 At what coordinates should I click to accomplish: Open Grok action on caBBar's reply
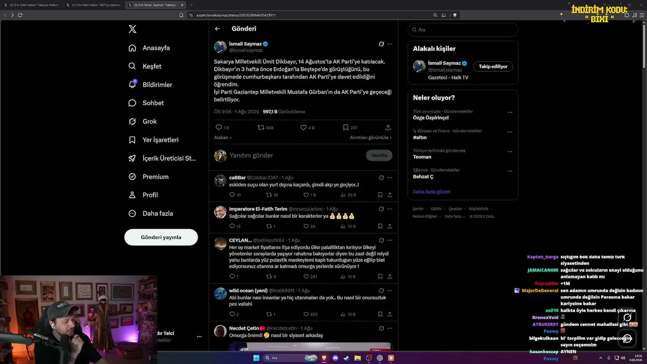382,177
